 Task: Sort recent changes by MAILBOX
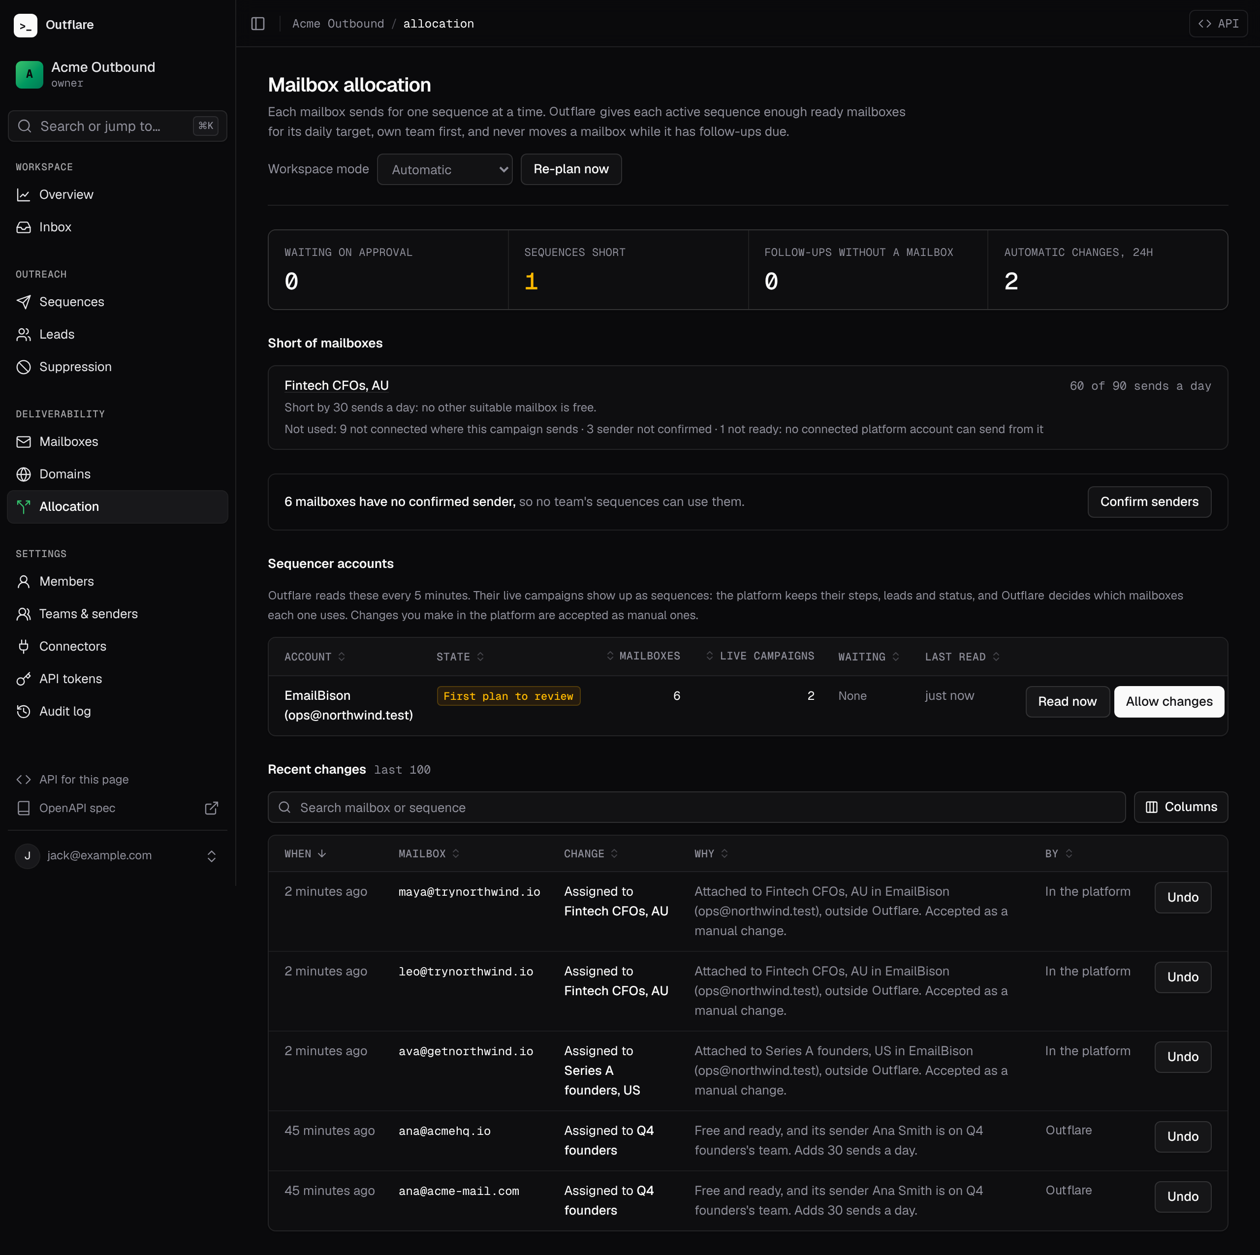pos(429,854)
